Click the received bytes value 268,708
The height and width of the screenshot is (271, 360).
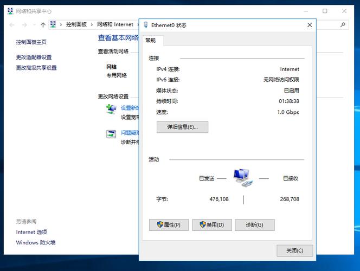coord(290,199)
